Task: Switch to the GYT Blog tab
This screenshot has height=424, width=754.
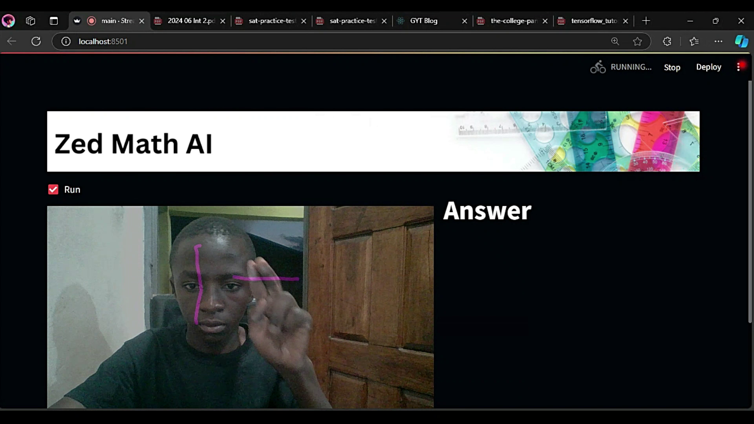Action: coord(423,21)
